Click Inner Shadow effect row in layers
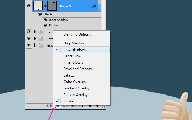The width and height of the screenshot is (192, 120). 58,20
